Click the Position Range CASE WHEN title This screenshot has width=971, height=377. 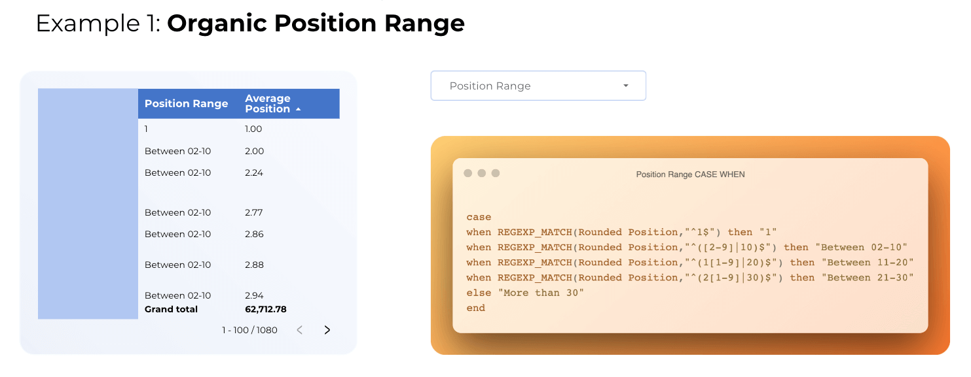click(x=690, y=174)
